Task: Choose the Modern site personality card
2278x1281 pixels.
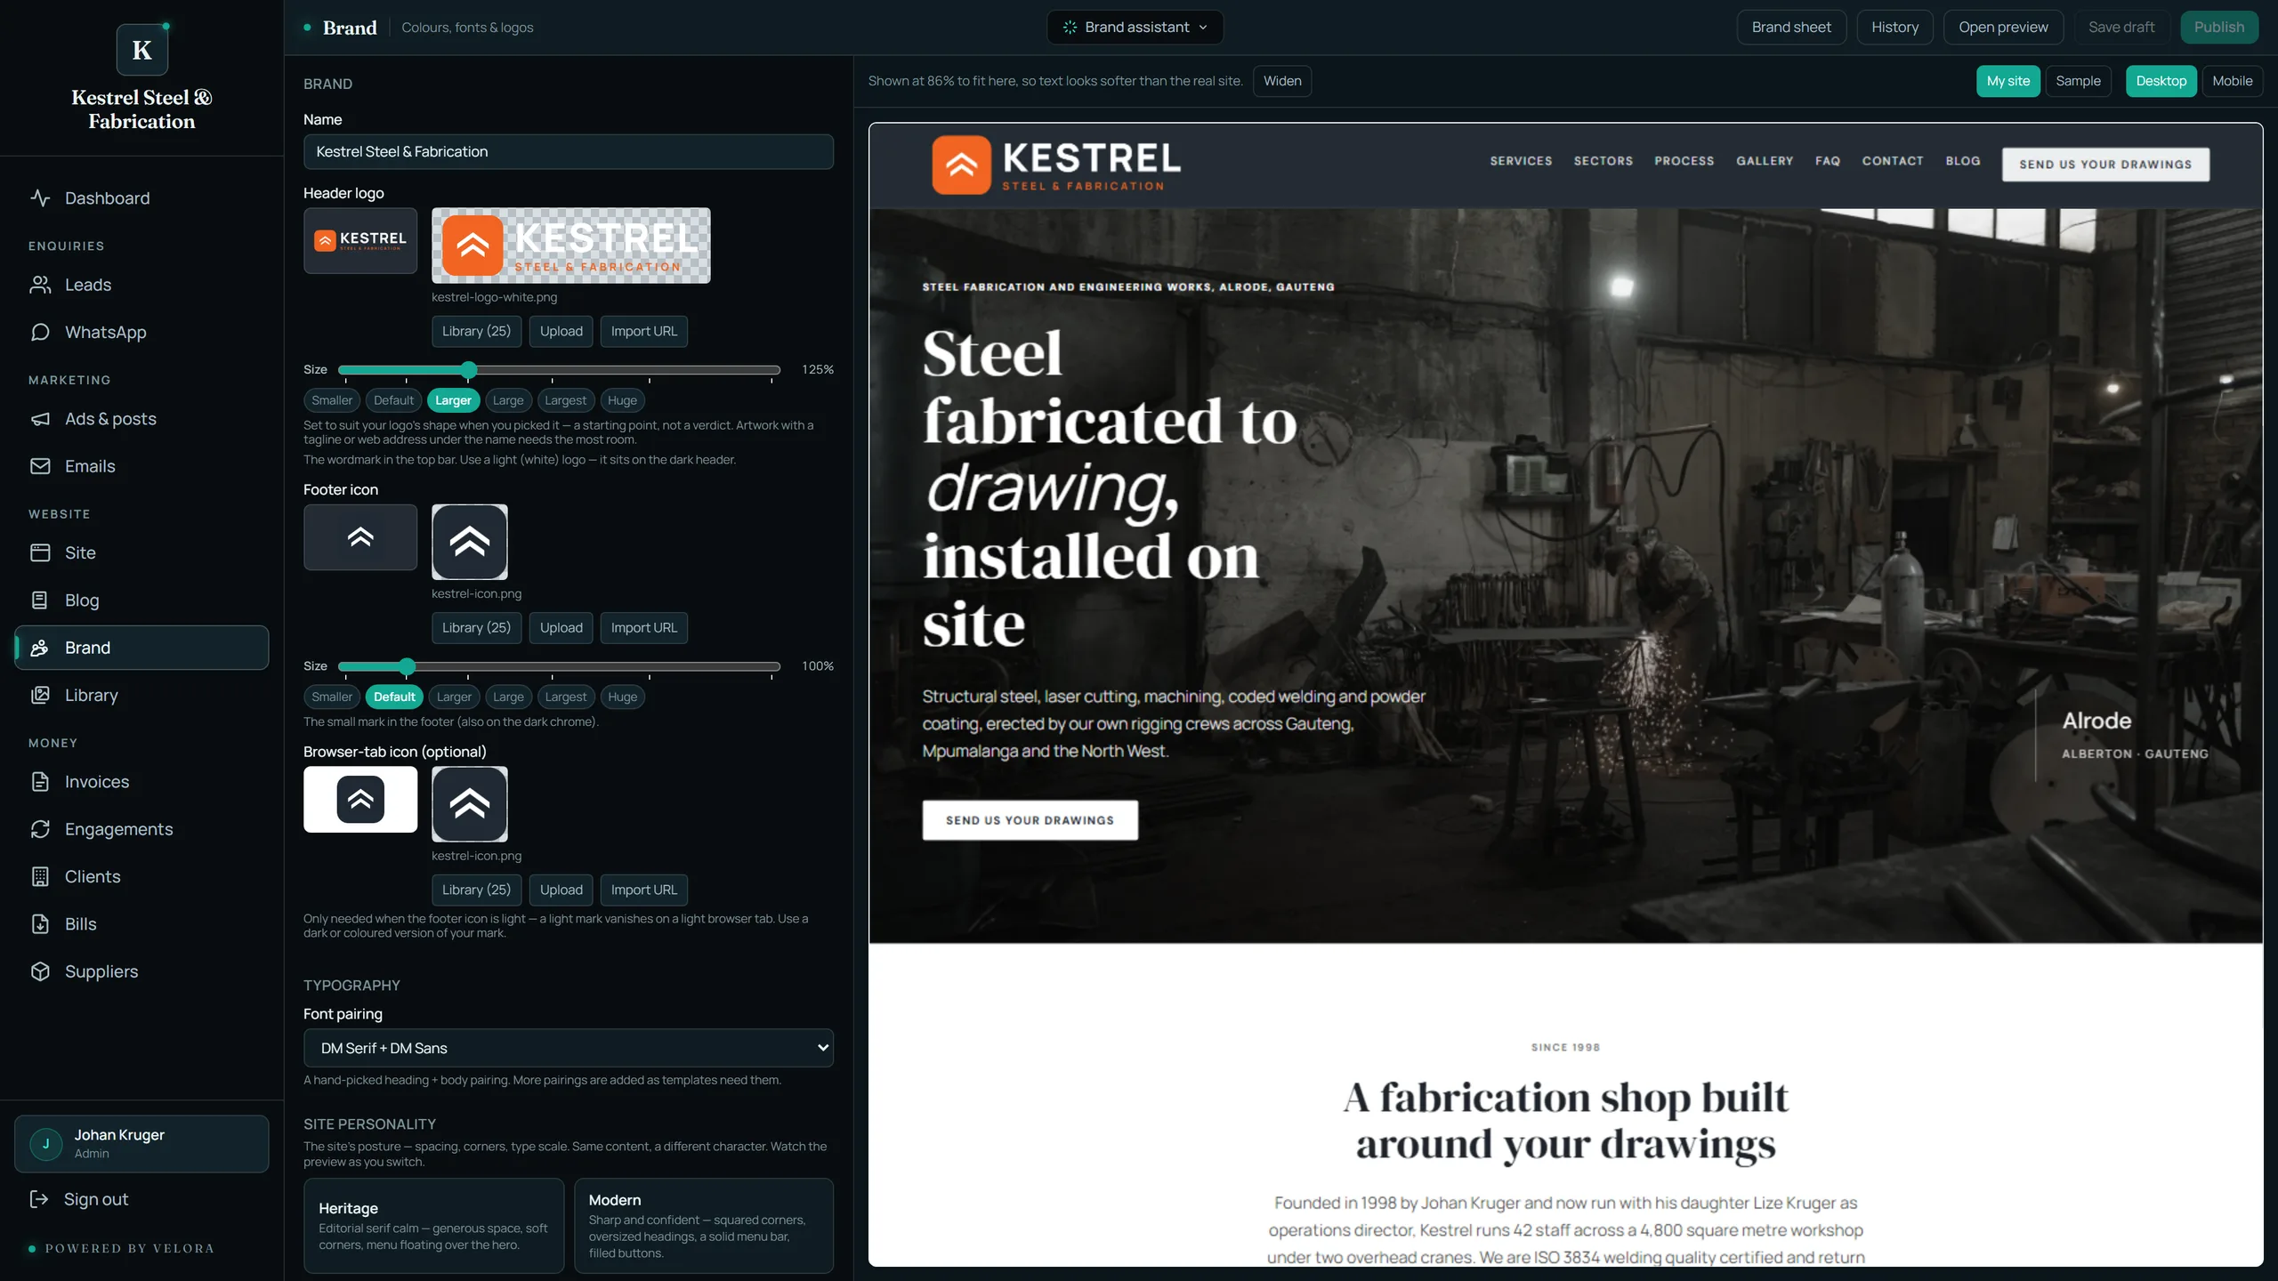Action: (704, 1226)
